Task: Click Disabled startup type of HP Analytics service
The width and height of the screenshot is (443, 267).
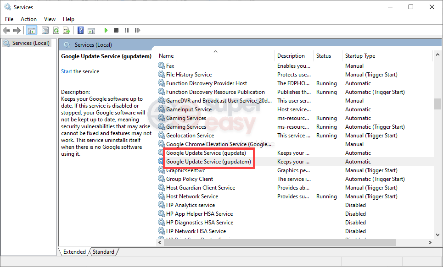Action: click(x=355, y=205)
